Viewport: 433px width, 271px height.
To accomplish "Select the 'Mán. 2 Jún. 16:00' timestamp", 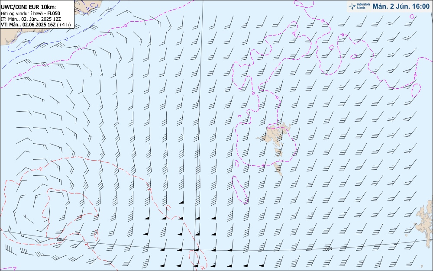I will point(401,6).
